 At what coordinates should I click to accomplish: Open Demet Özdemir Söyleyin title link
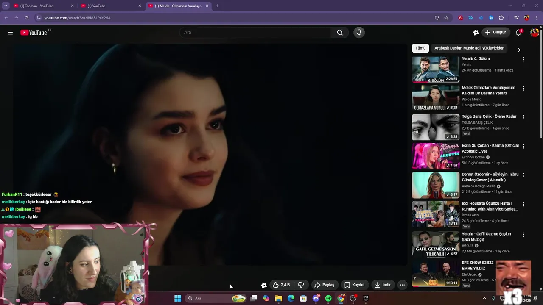click(x=490, y=177)
